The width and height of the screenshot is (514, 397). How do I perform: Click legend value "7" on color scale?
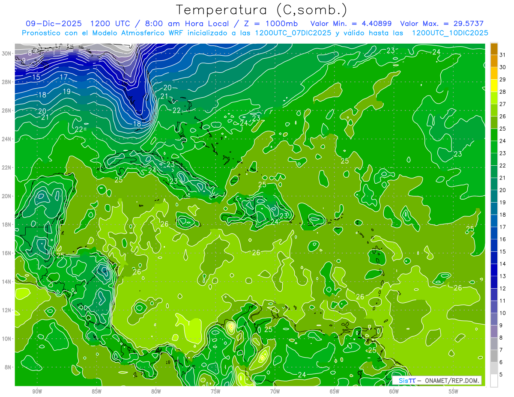(x=501, y=350)
